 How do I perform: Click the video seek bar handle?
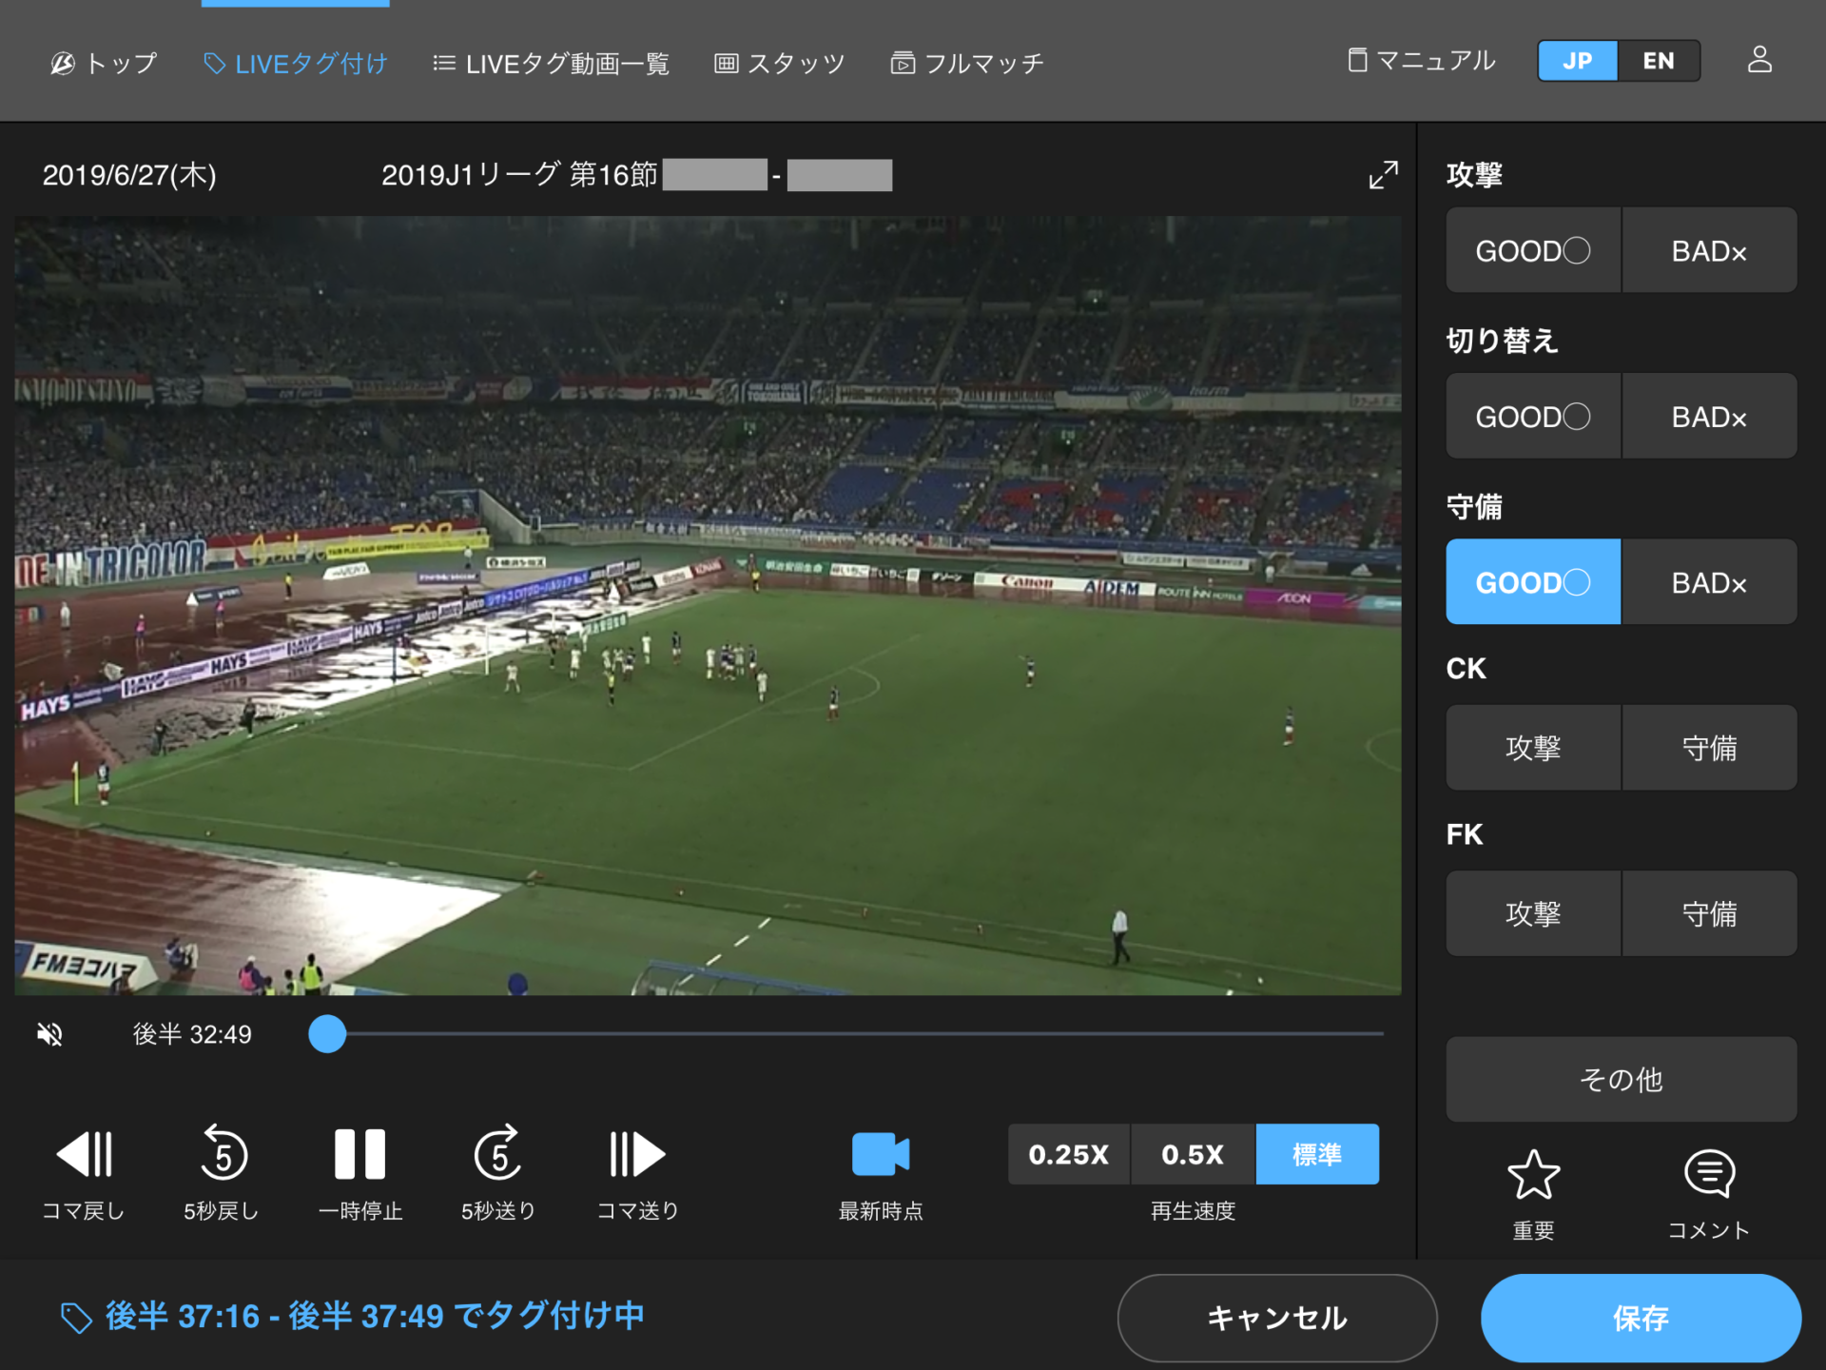pos(327,1033)
